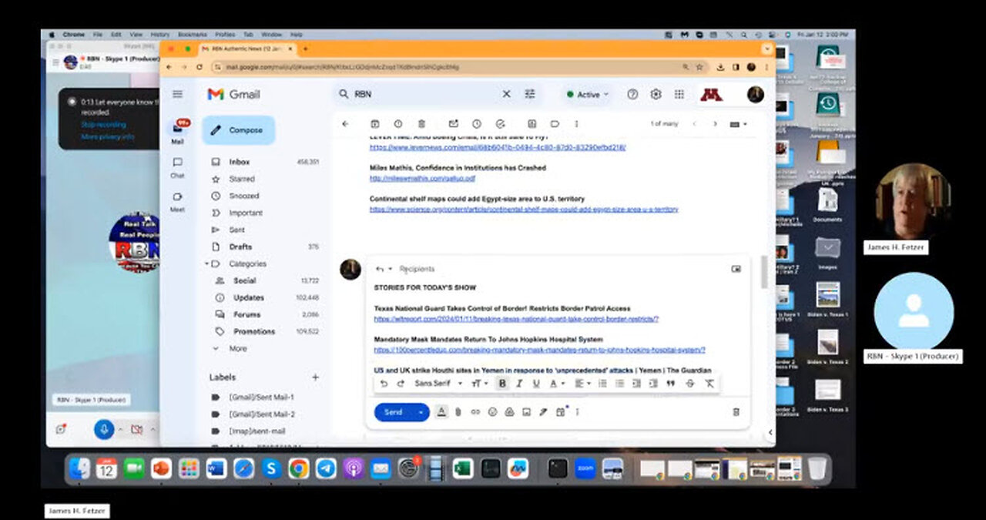Open the Google apps grid
This screenshot has height=520, width=986.
pyautogui.click(x=679, y=94)
